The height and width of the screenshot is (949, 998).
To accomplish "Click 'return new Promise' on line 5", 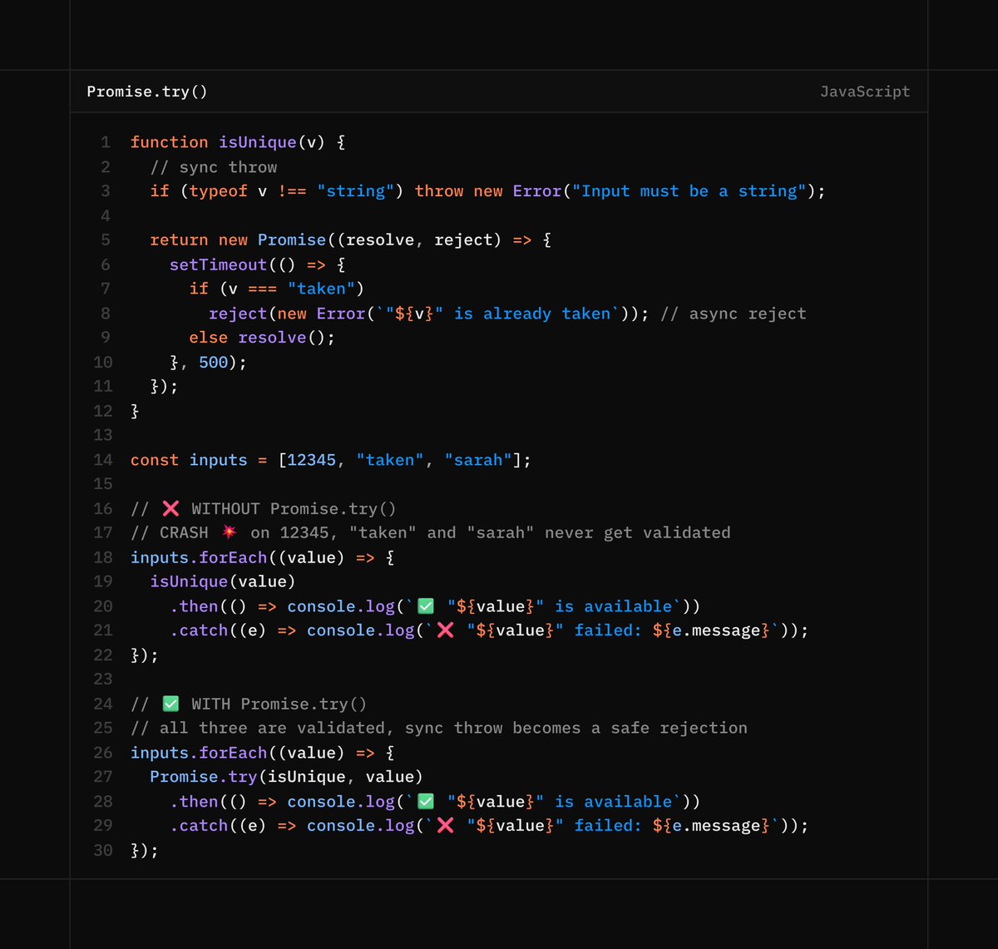I will pos(238,240).
